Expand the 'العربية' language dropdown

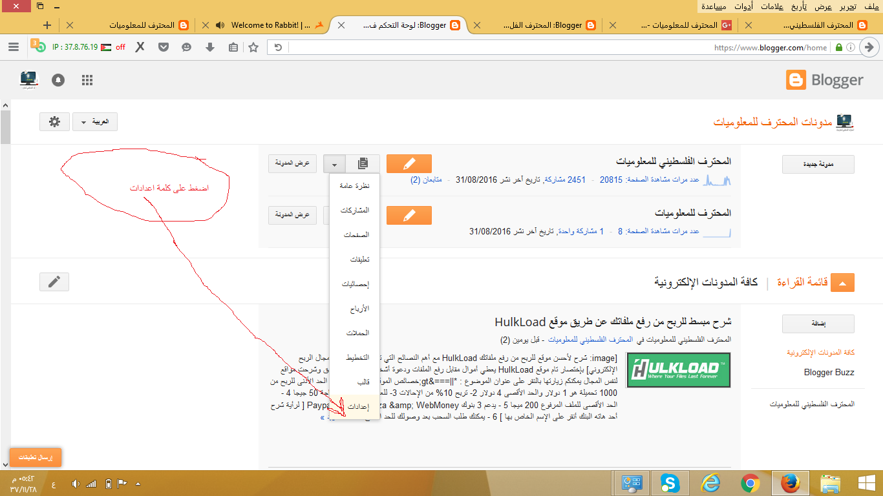click(95, 121)
